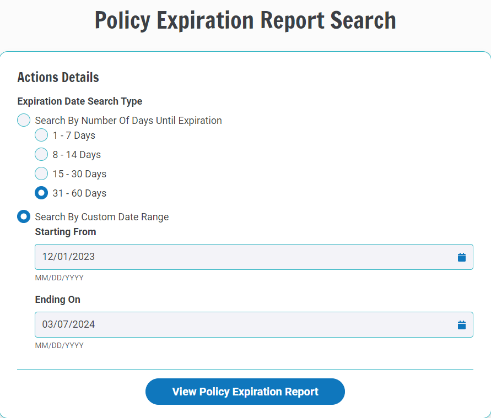Choose the 15 - 30 Days option

pyautogui.click(x=41, y=173)
